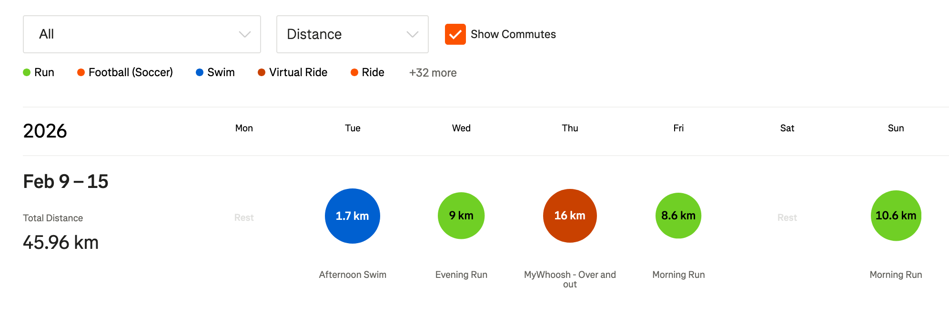Open the Afternoon Swim activity link

353,275
